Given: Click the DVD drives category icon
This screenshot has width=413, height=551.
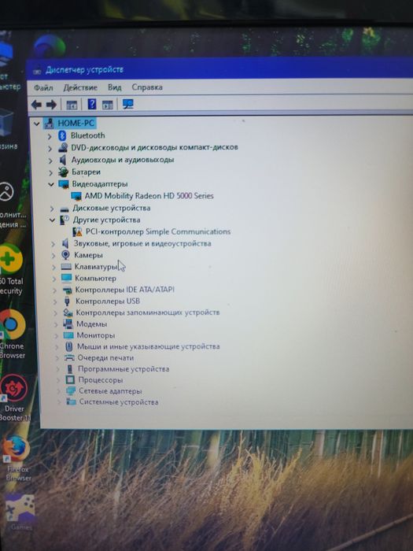Looking at the screenshot, I should [63, 148].
